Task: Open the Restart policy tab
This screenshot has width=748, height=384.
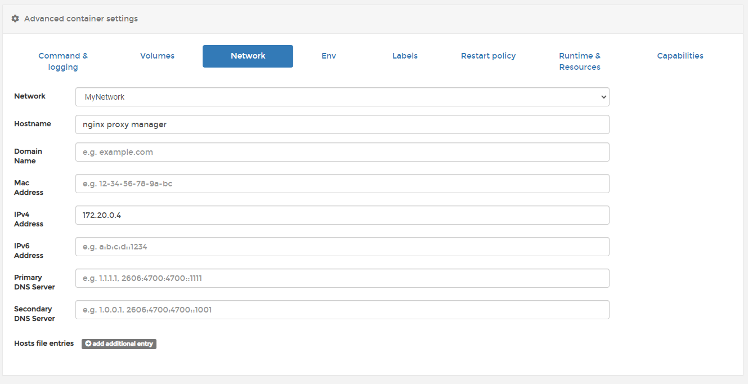Action: click(x=488, y=56)
